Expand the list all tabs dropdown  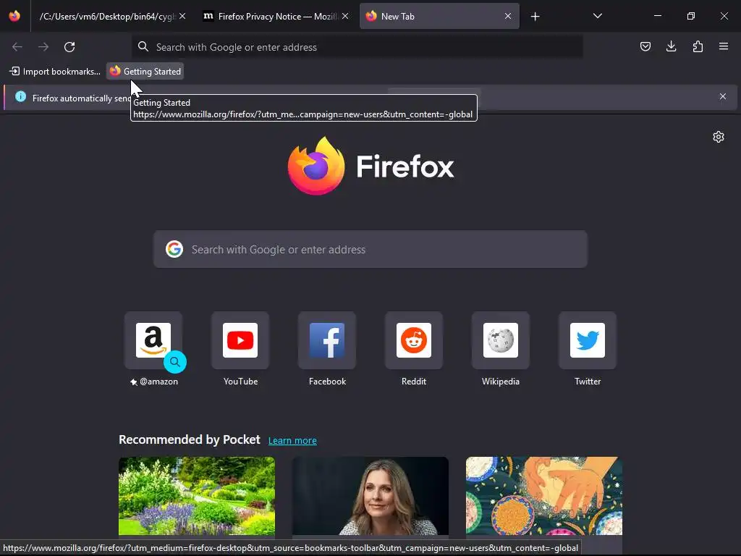597,16
